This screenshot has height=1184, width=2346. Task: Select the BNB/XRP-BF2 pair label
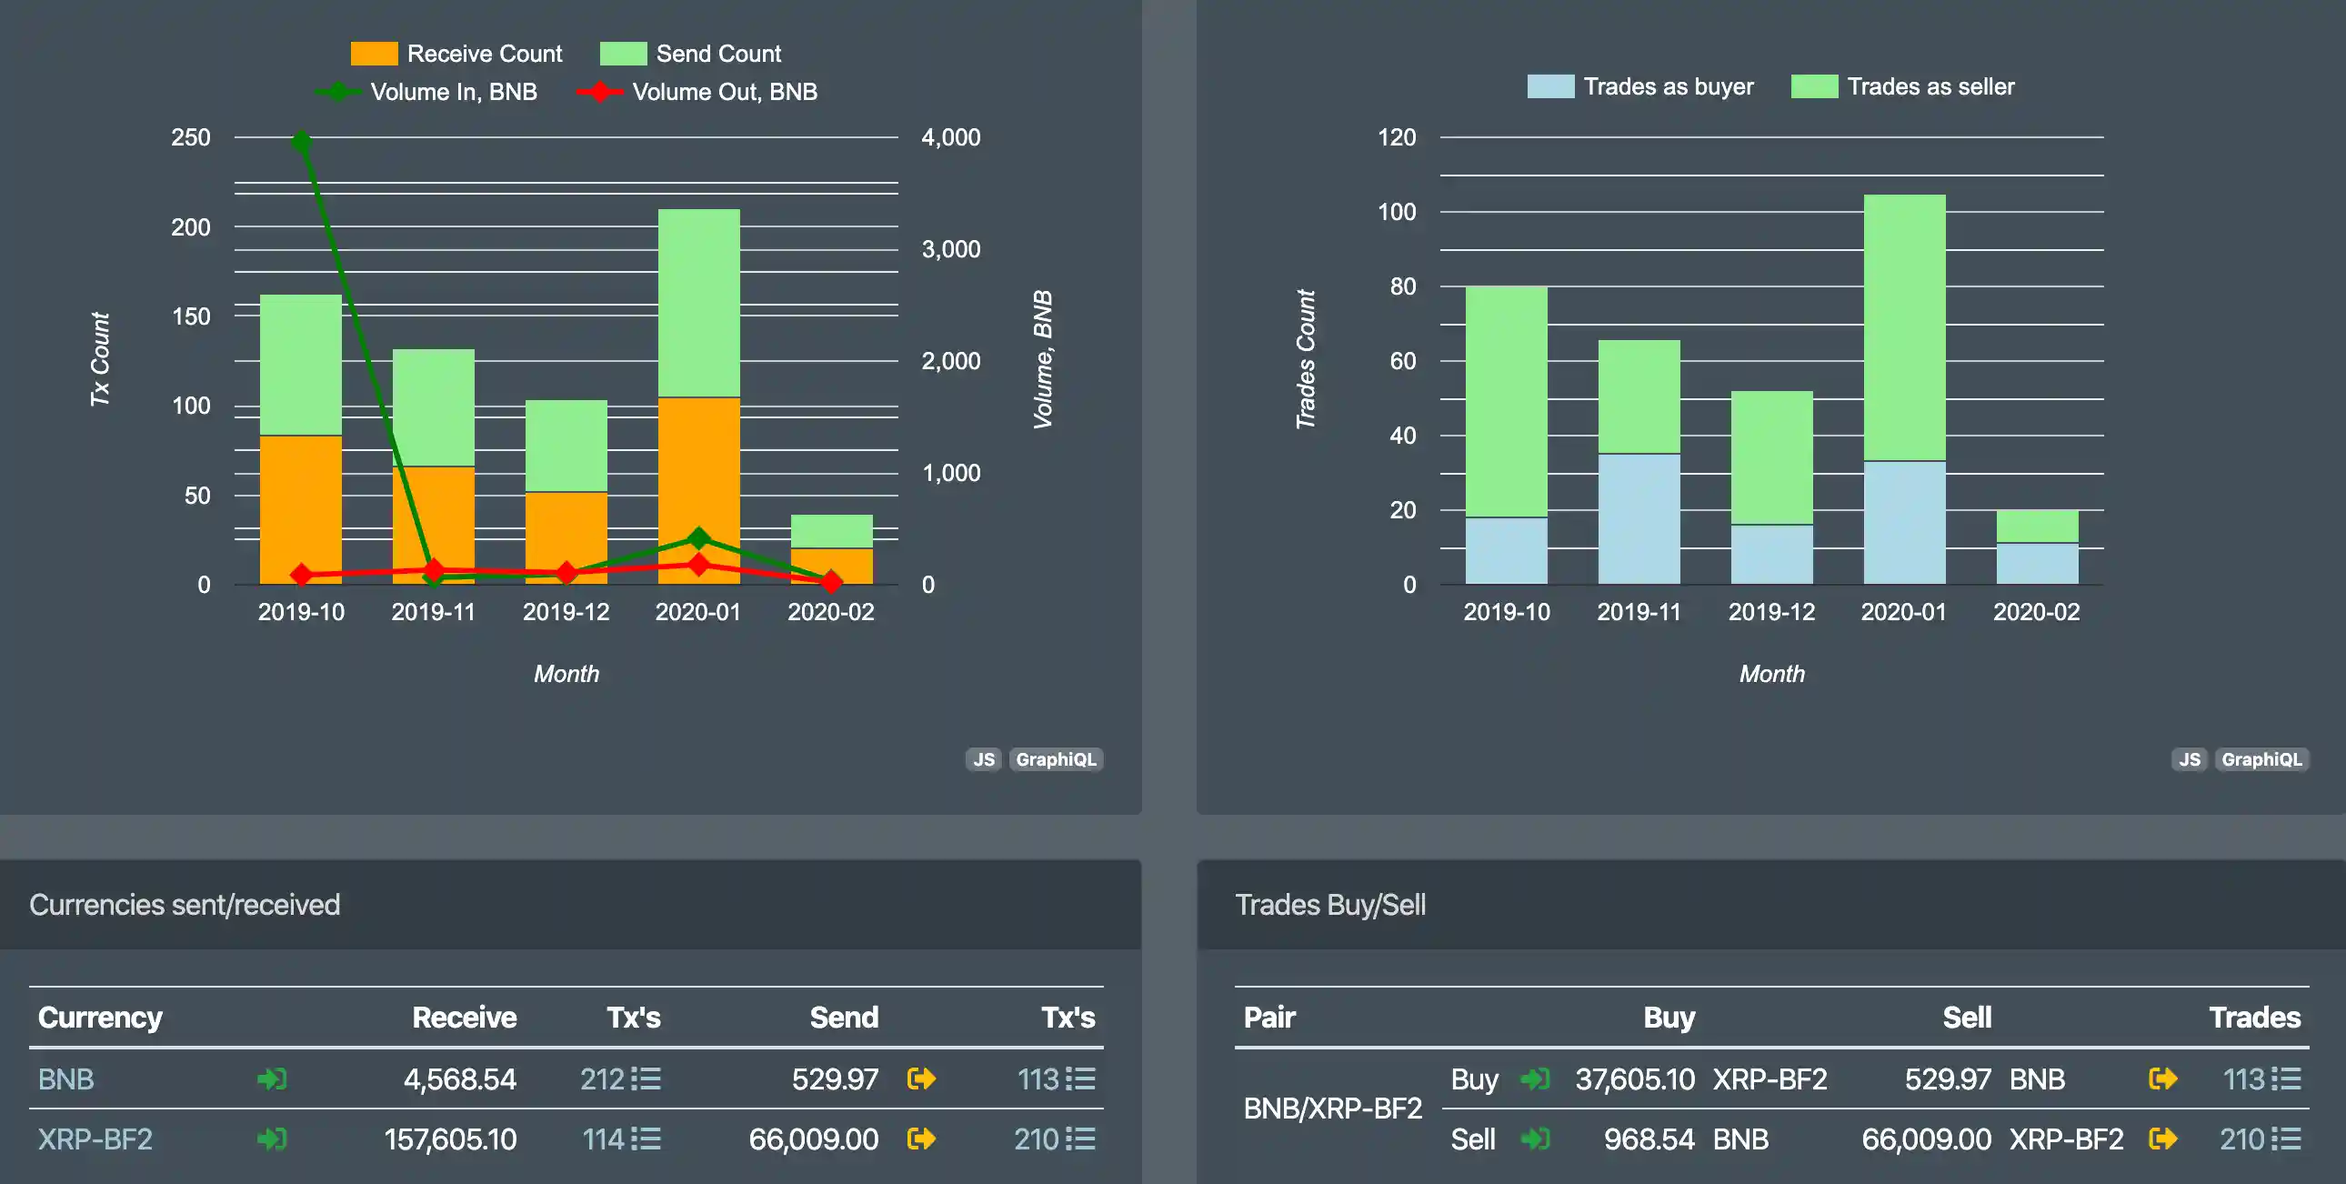(1332, 1109)
